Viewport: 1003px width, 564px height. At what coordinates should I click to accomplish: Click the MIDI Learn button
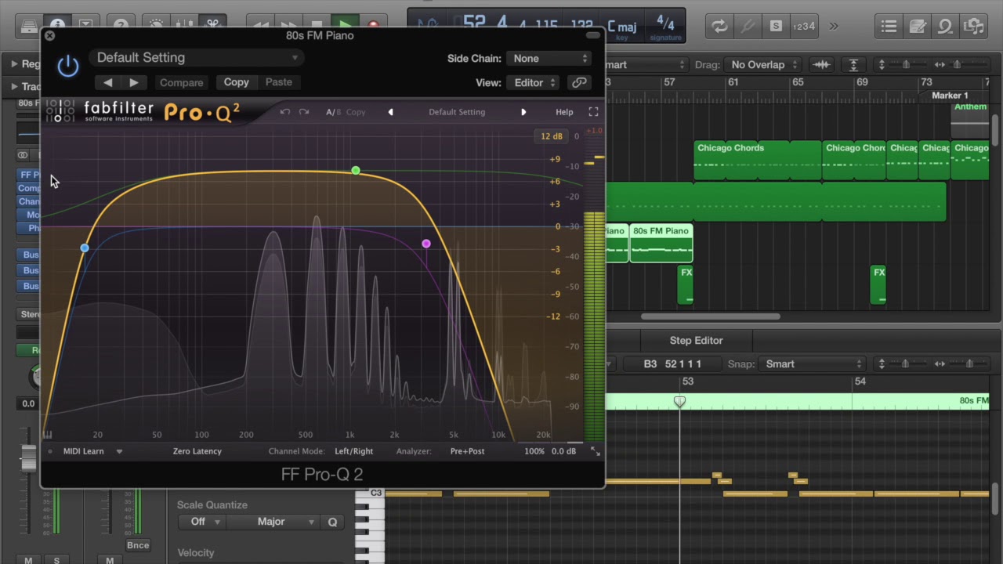tap(83, 451)
